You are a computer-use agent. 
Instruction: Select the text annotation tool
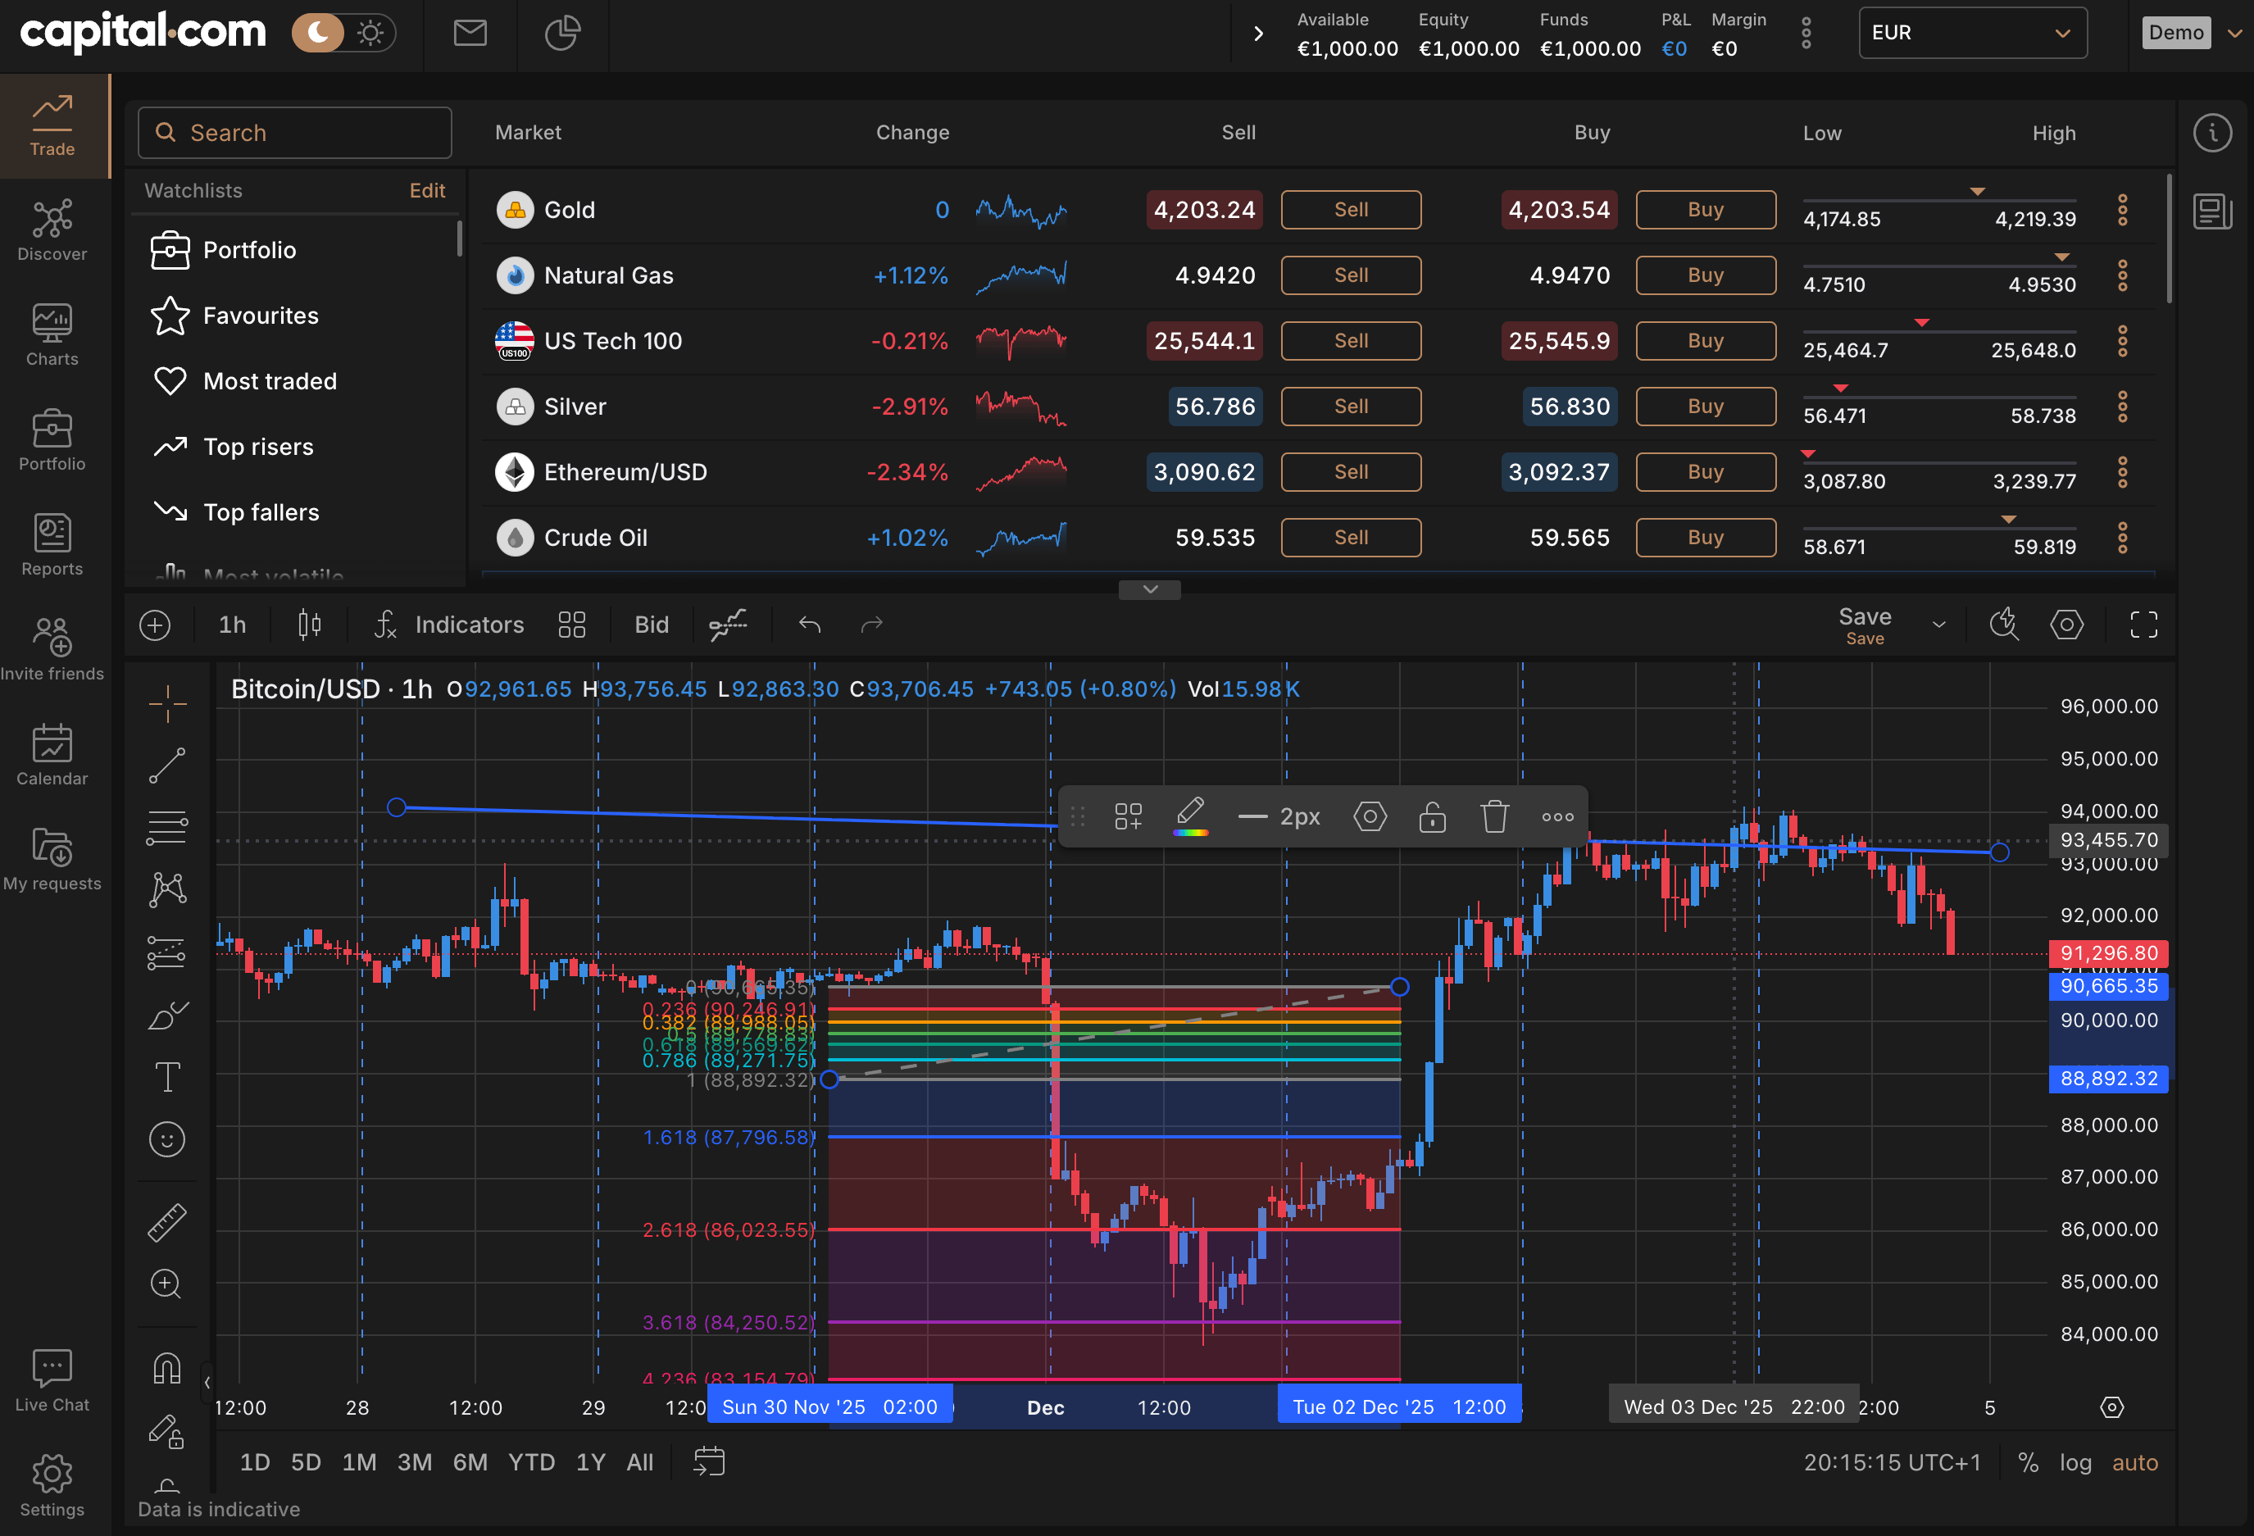[167, 1076]
